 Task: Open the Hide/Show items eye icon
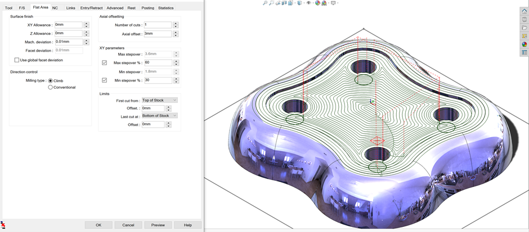pyautogui.click(x=309, y=3)
